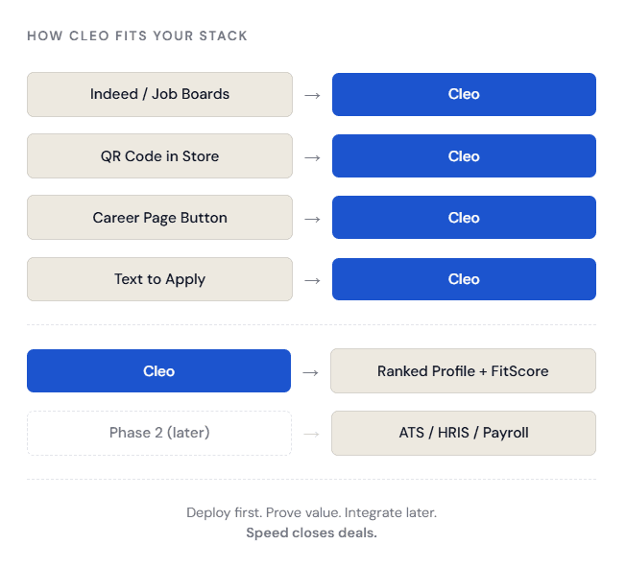626x568 pixels.
Task: Click the arrow after Career Page Button
Action: click(x=312, y=218)
